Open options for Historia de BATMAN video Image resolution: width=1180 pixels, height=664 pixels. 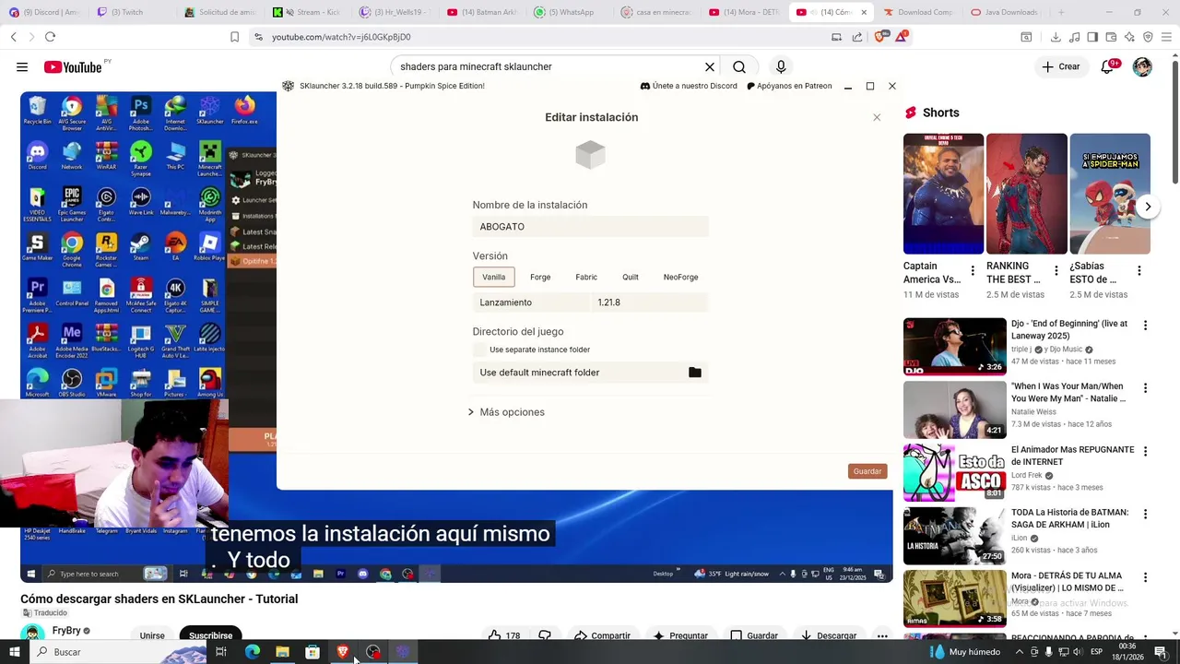pos(1145,514)
